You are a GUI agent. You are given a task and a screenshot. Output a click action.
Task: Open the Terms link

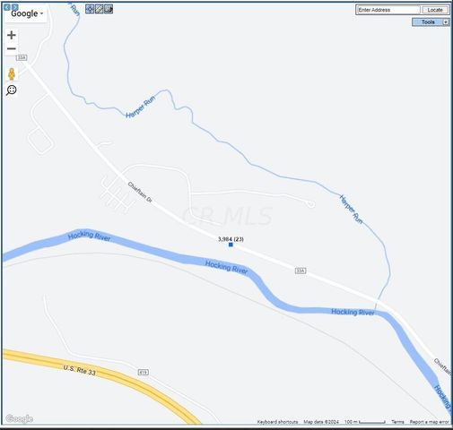tap(397, 422)
